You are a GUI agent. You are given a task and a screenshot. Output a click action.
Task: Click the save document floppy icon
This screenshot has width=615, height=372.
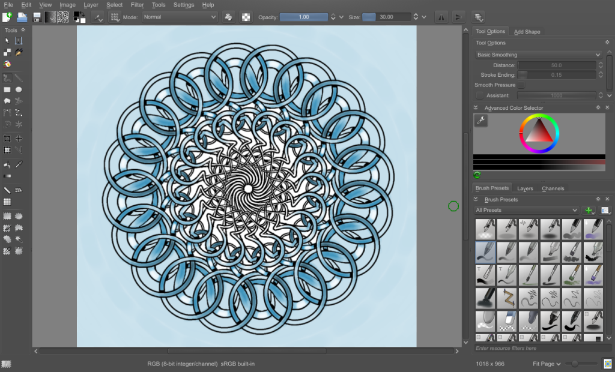(x=37, y=17)
